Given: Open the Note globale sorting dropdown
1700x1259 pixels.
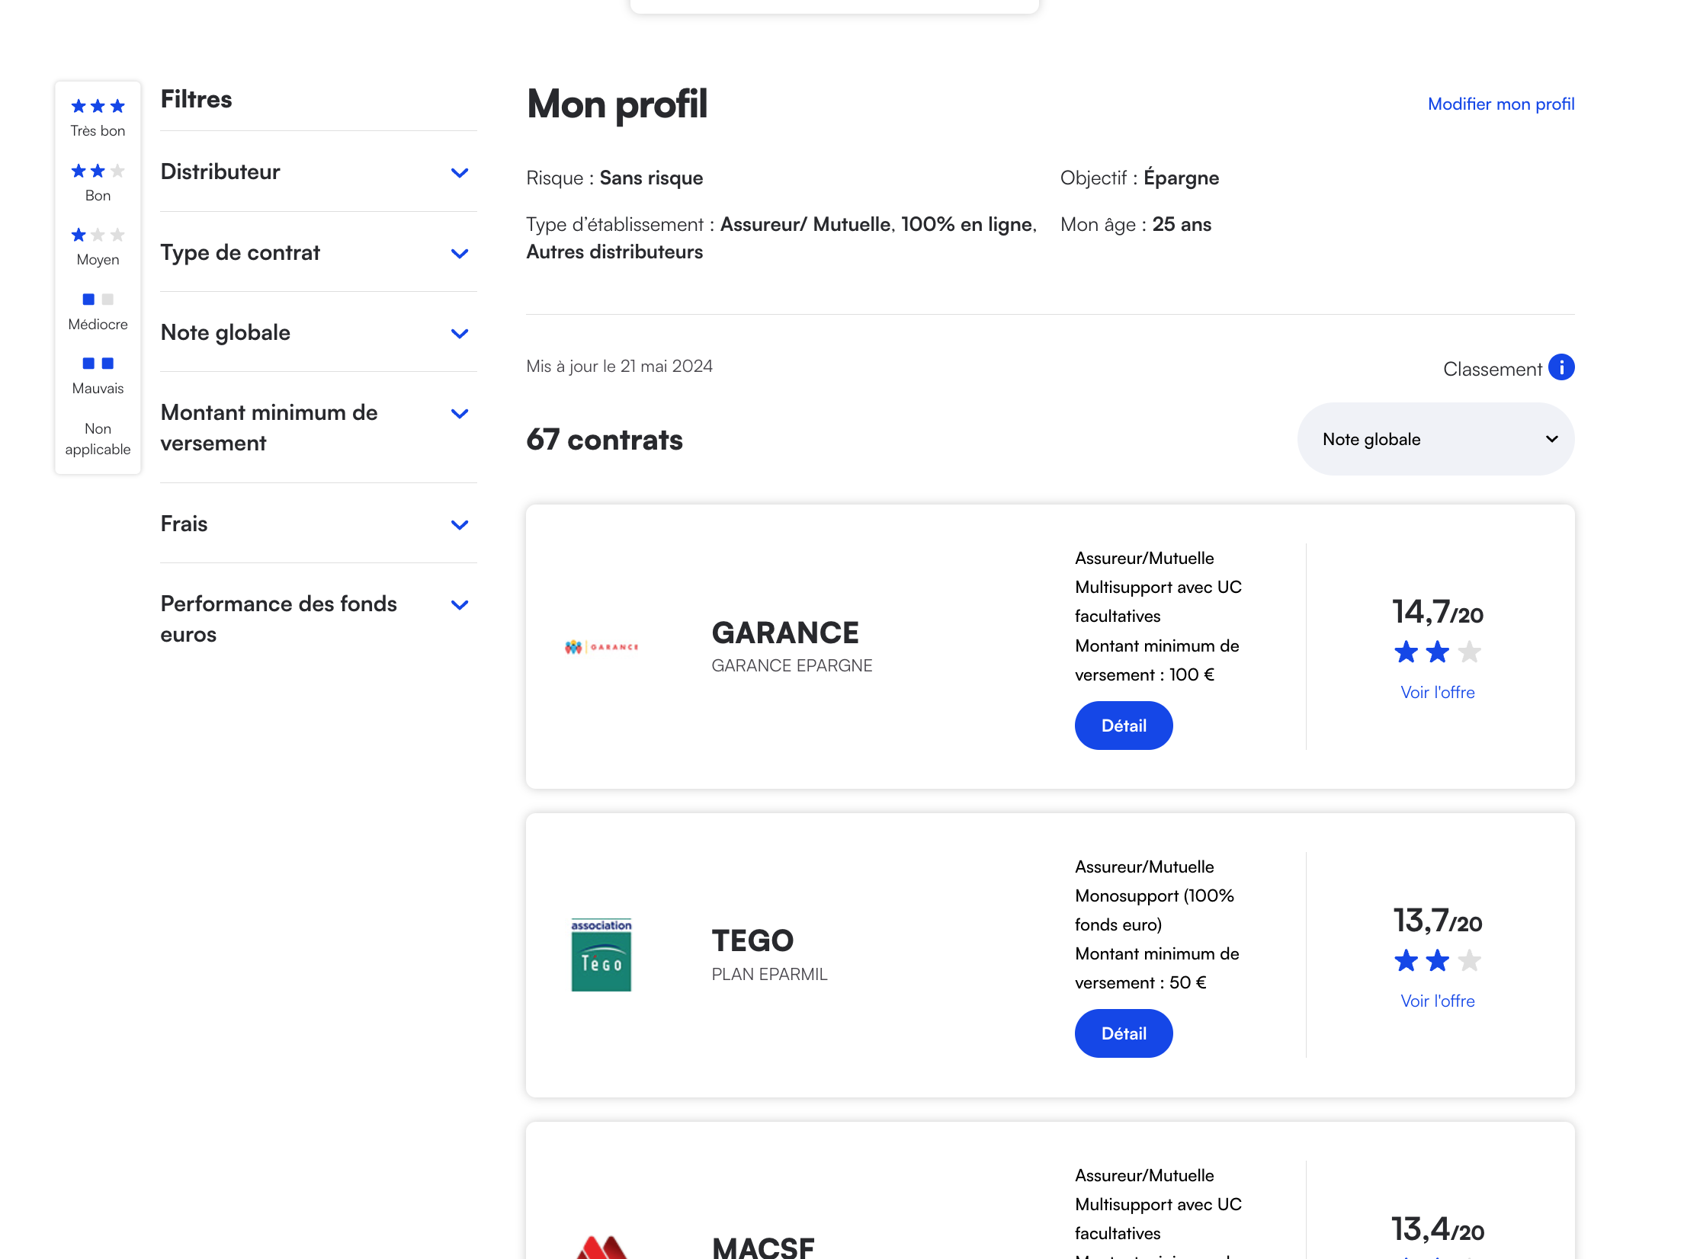Looking at the screenshot, I should point(1436,439).
